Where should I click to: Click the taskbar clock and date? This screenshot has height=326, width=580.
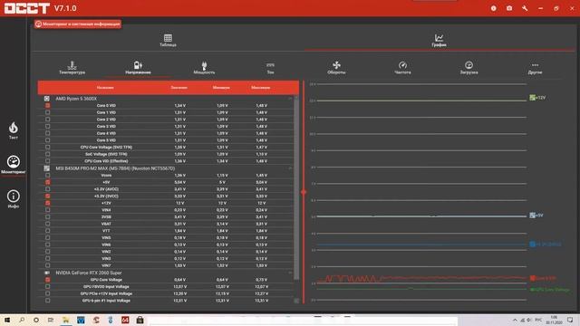tap(554, 320)
